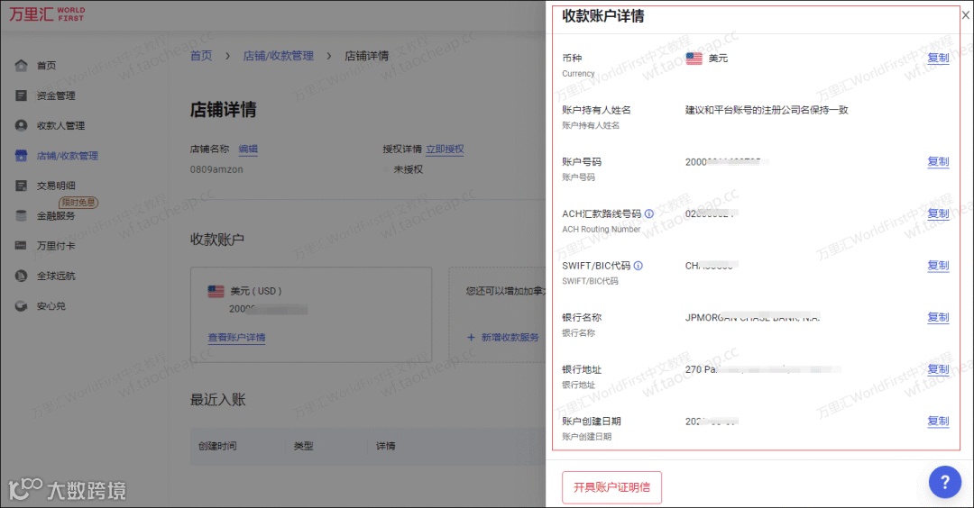Click 未授权 status text
Screen dimensions: 974x508
coord(409,169)
